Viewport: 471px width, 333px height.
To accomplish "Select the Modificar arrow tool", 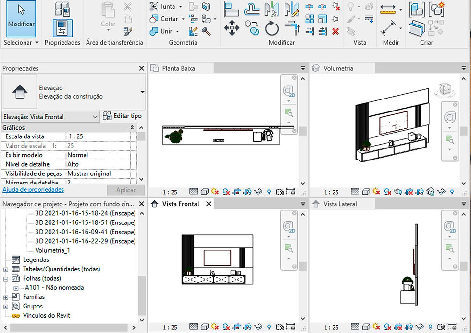I will 21,18.
